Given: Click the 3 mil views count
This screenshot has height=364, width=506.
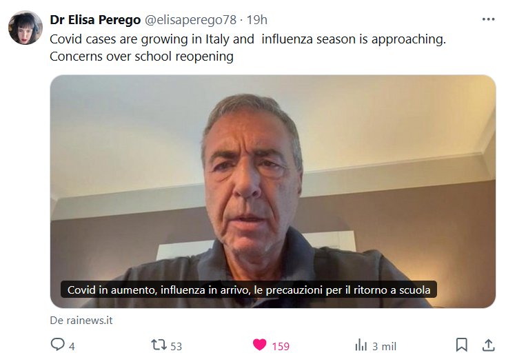Looking at the screenshot, I should 384,346.
